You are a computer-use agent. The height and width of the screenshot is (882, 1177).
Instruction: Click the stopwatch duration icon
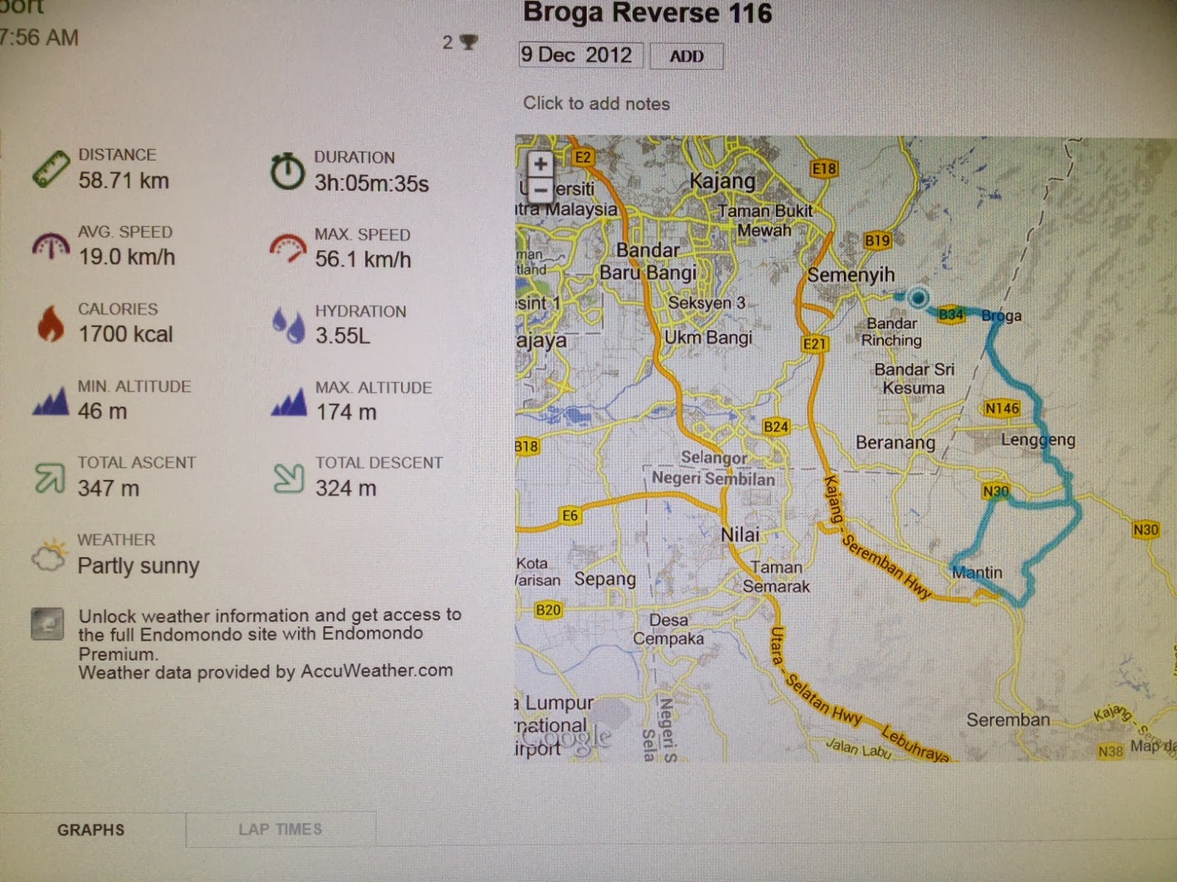(x=287, y=171)
